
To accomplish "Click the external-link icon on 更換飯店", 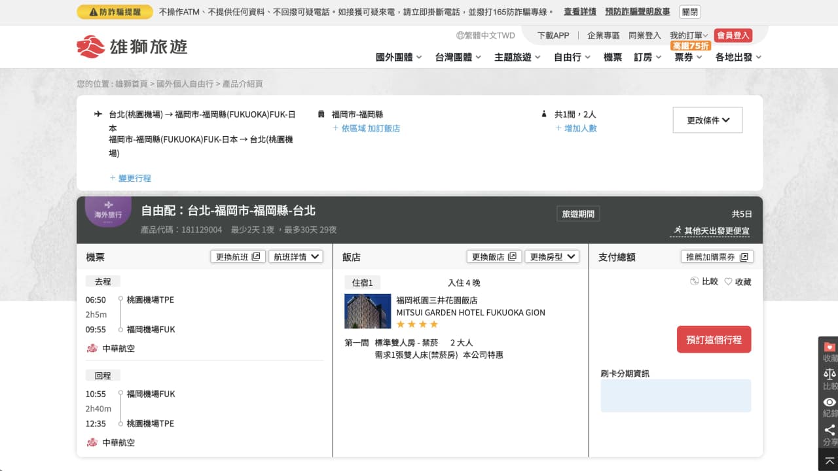I will point(512,256).
